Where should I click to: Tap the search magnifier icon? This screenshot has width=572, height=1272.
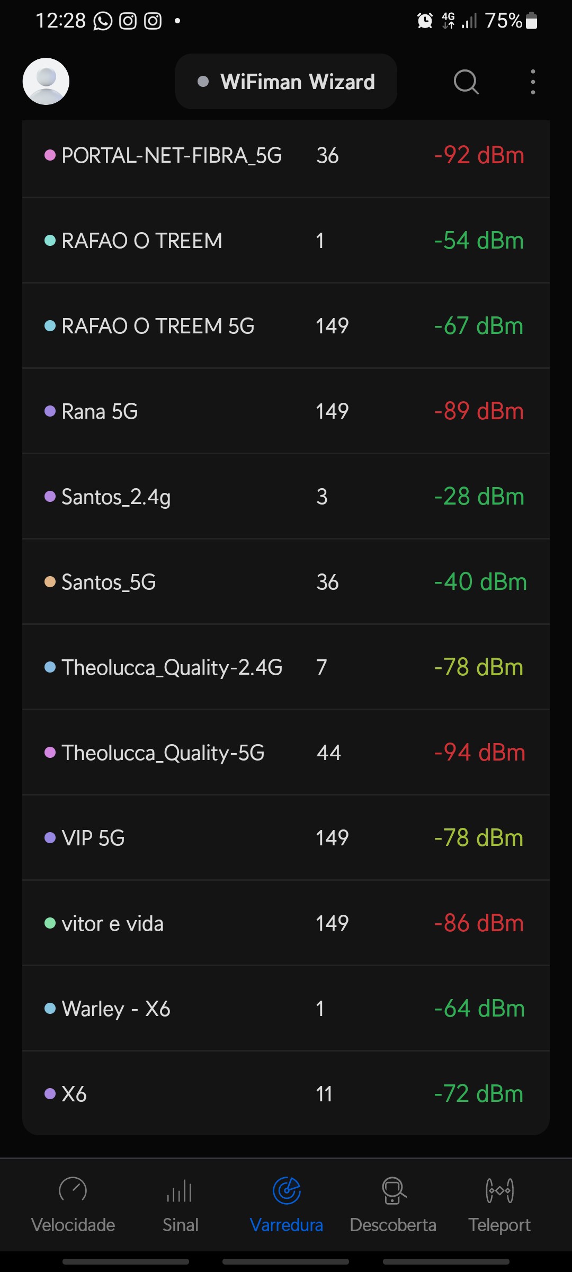[466, 82]
